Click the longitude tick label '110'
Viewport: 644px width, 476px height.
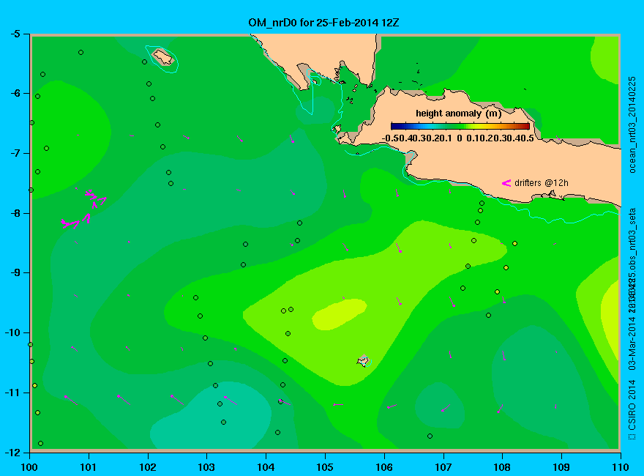pos(621,467)
